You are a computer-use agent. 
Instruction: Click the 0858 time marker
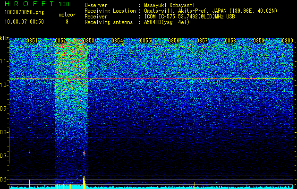point(231,41)
